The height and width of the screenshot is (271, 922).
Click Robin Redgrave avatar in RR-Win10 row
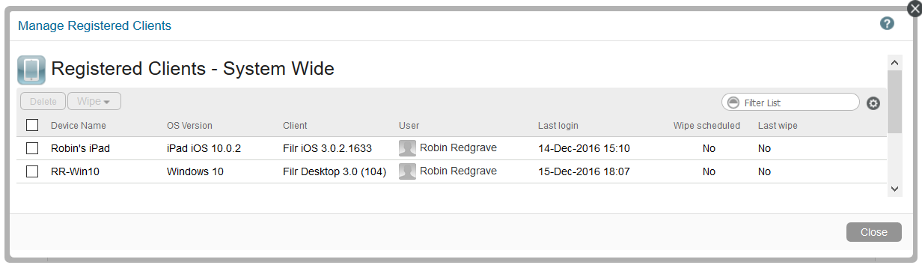(407, 171)
